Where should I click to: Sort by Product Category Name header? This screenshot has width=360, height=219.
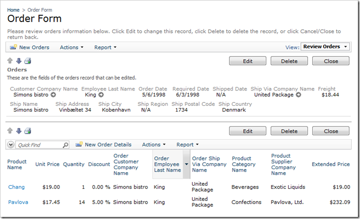pos(244,164)
